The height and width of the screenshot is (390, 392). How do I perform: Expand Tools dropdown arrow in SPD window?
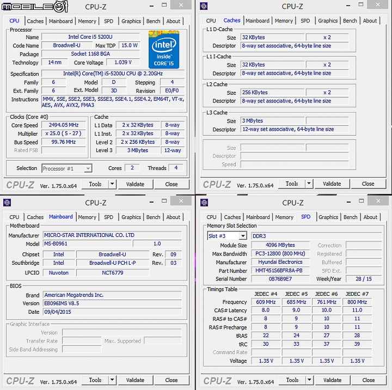(309, 380)
